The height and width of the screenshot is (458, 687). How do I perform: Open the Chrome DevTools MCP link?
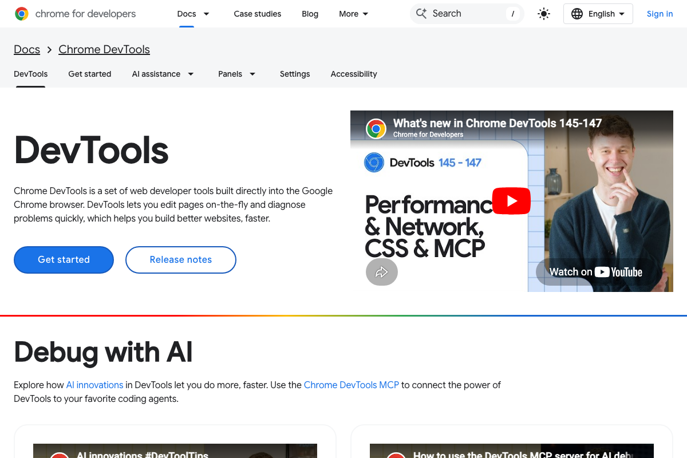pyautogui.click(x=352, y=385)
